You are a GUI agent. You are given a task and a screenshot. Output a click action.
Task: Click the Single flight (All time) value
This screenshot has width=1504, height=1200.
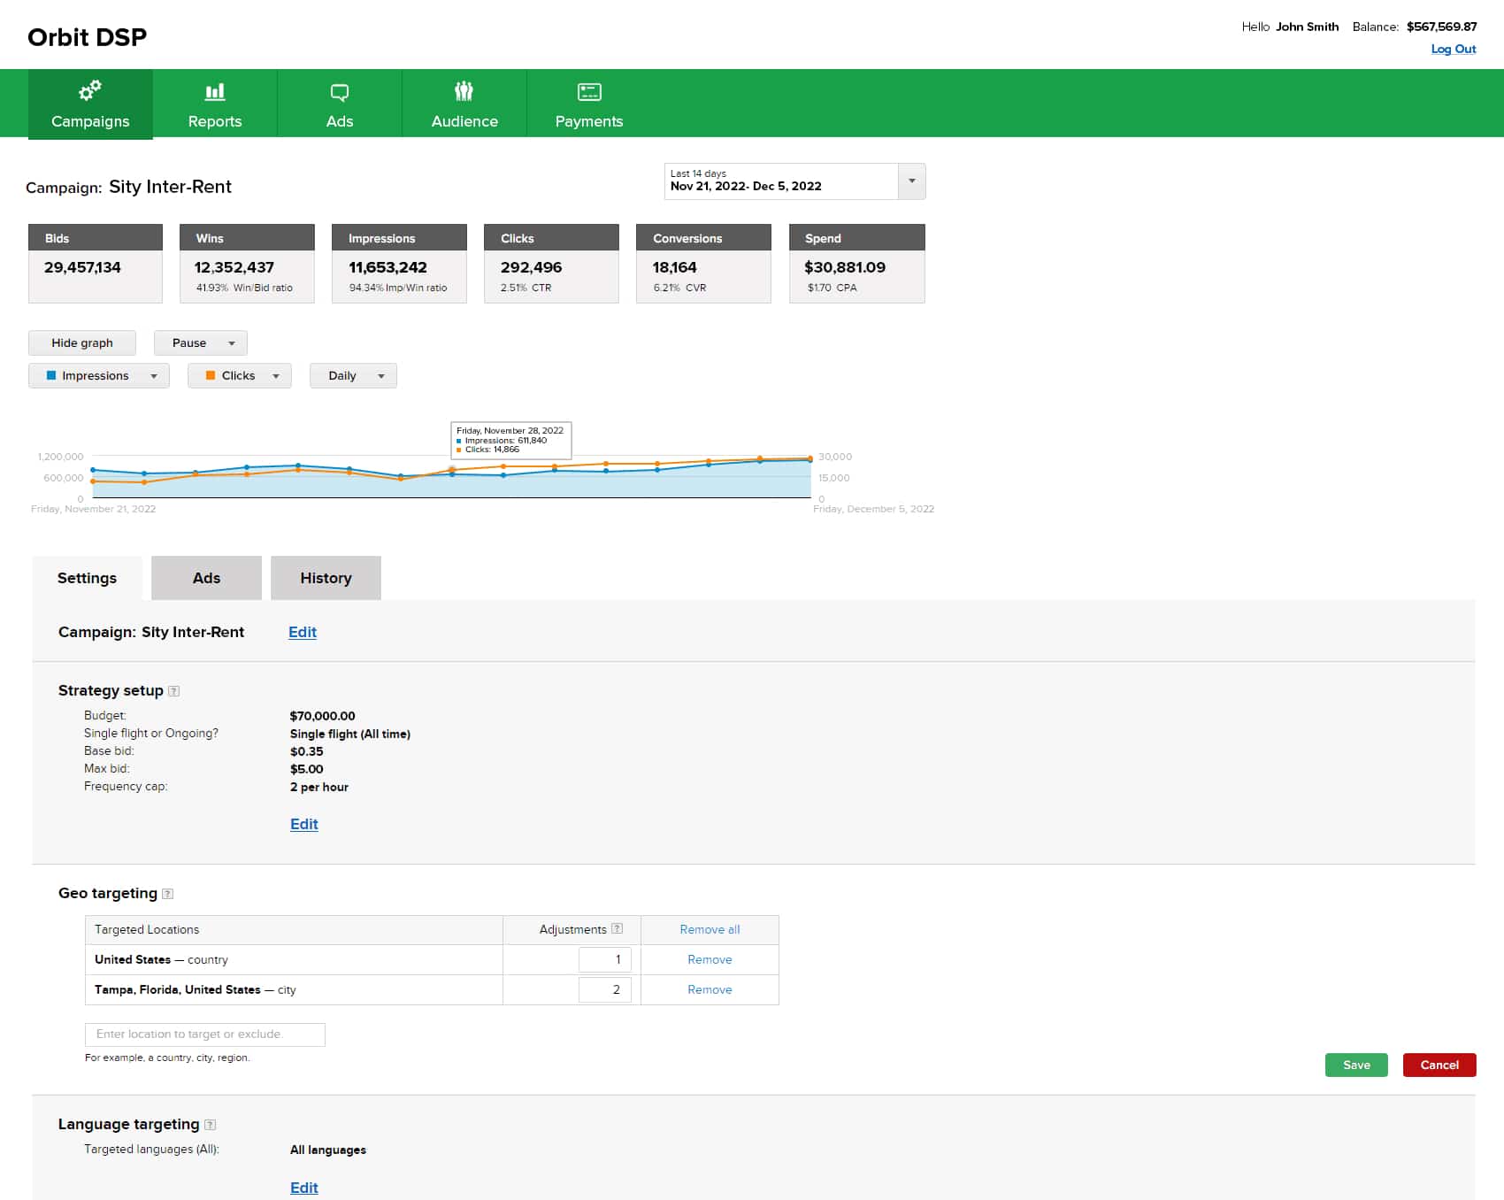click(x=350, y=734)
